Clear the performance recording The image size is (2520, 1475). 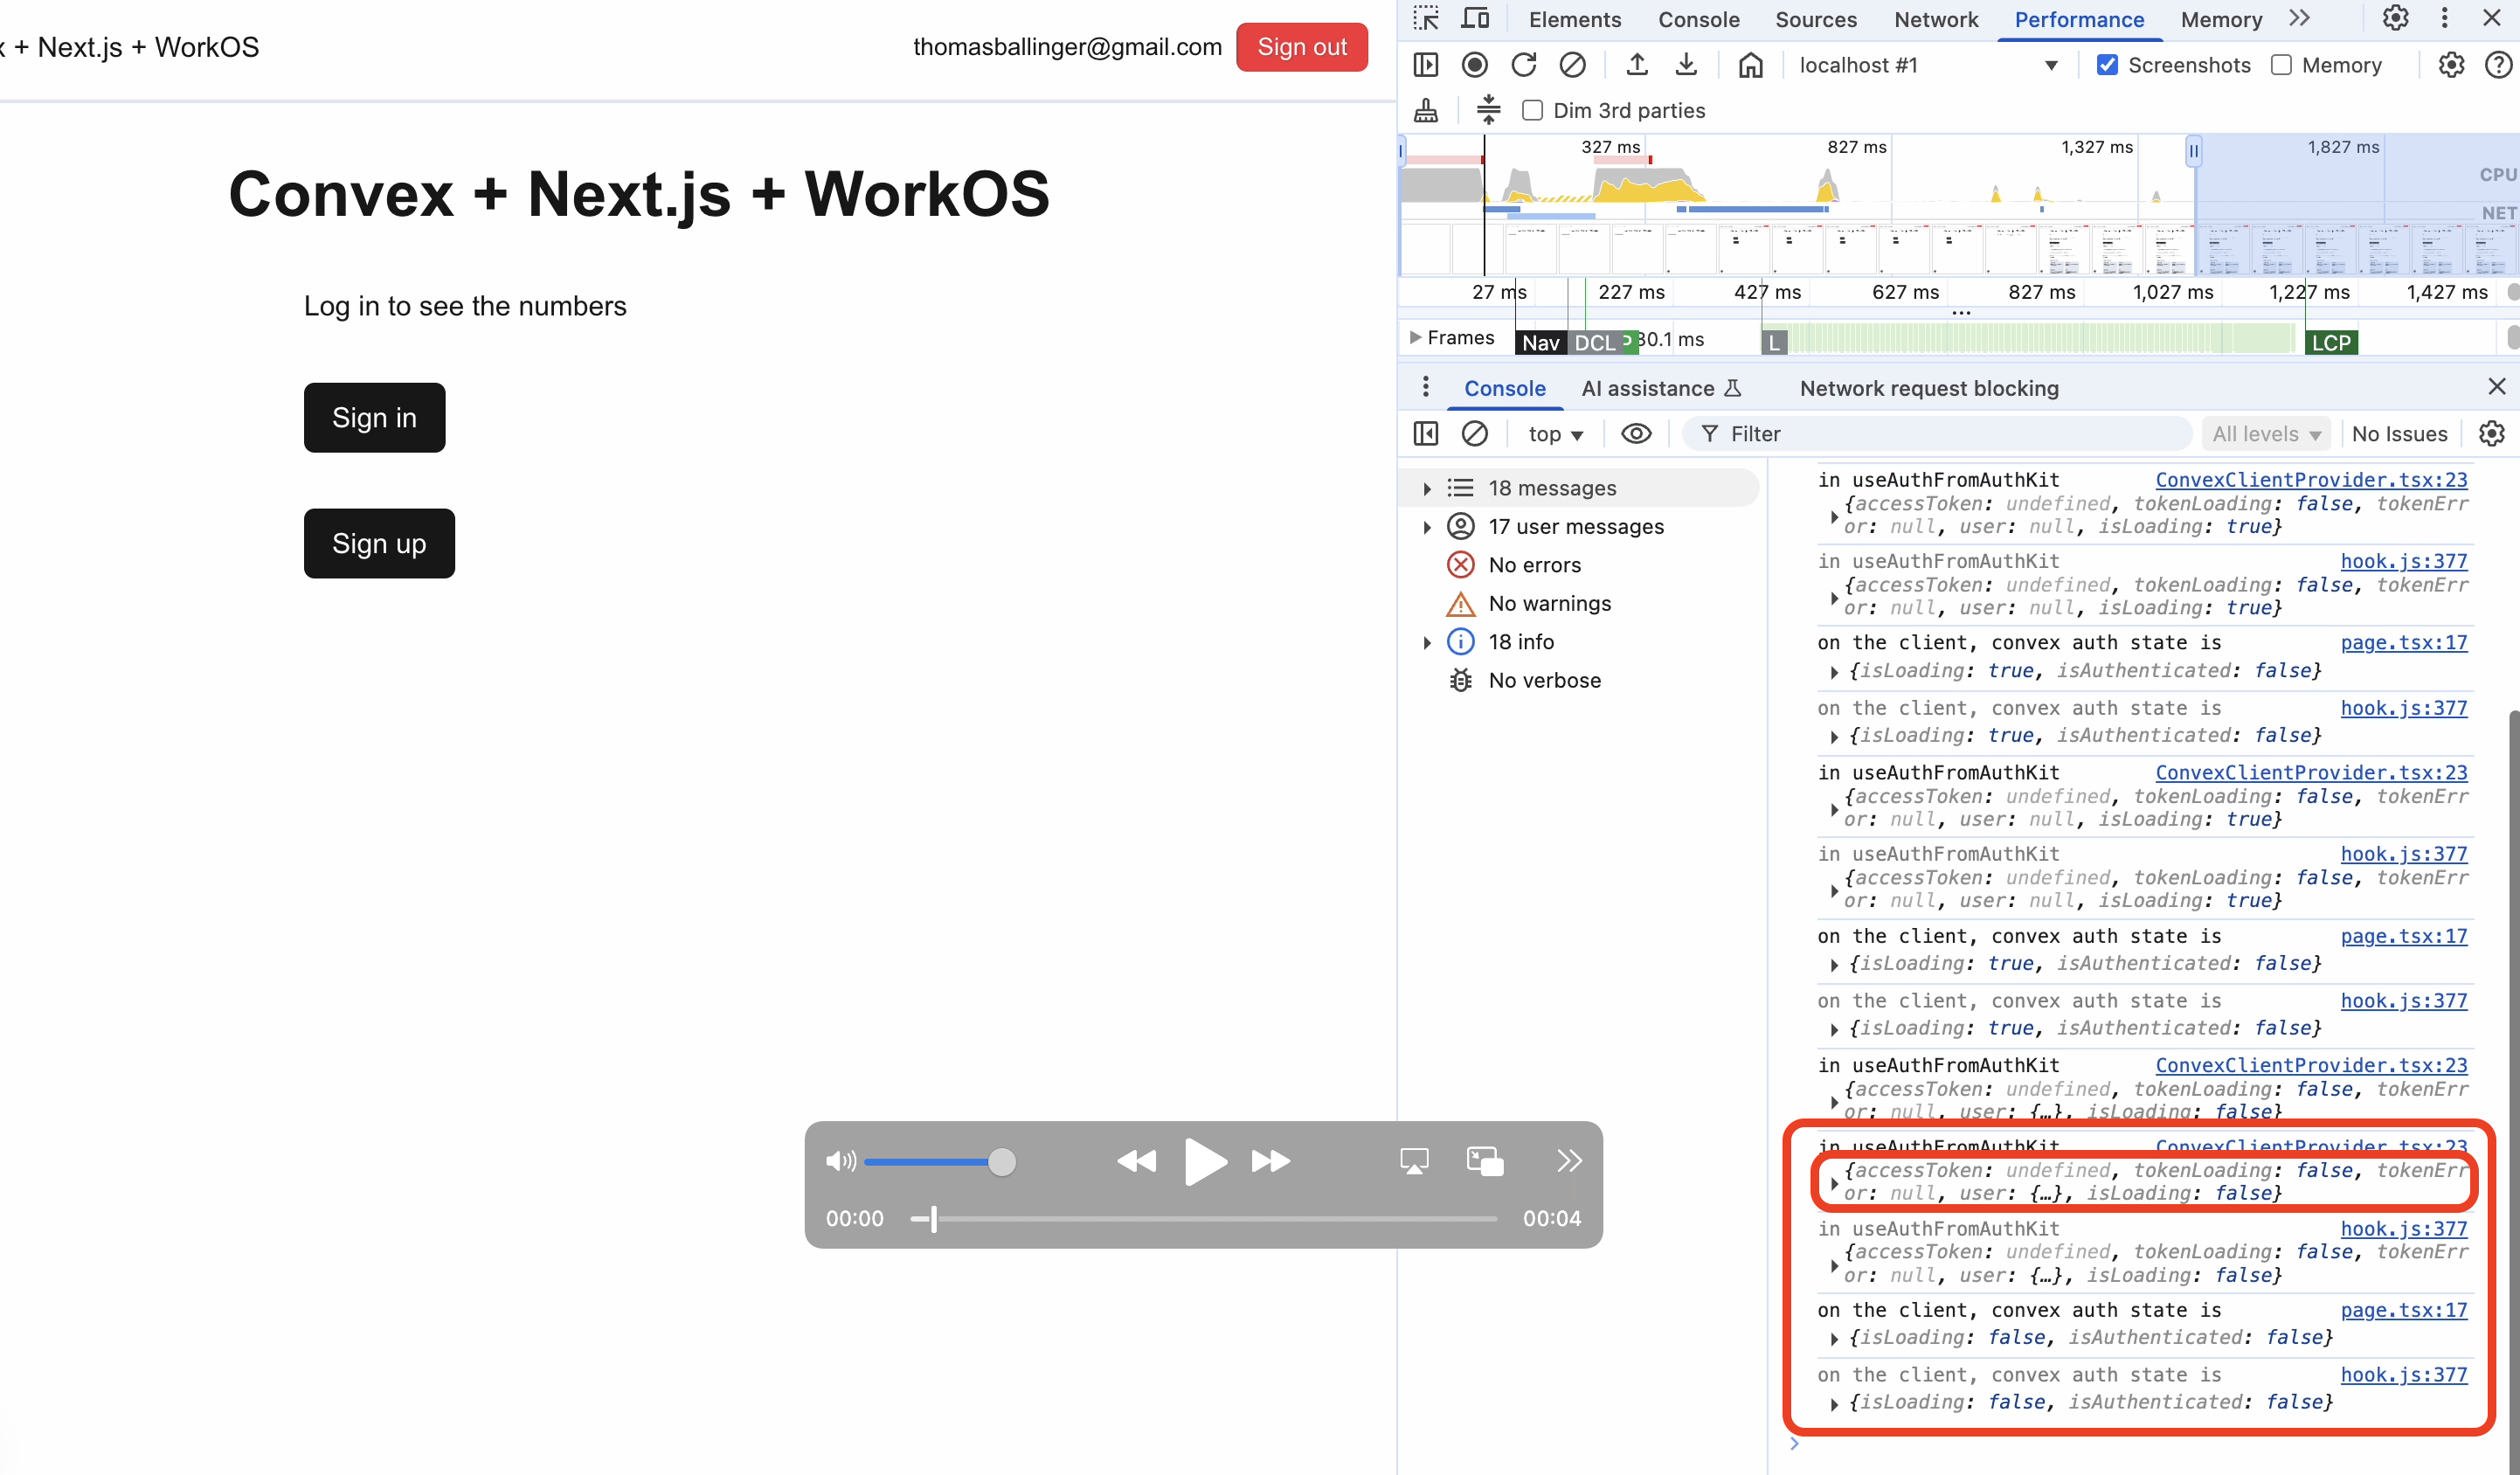tap(1572, 65)
